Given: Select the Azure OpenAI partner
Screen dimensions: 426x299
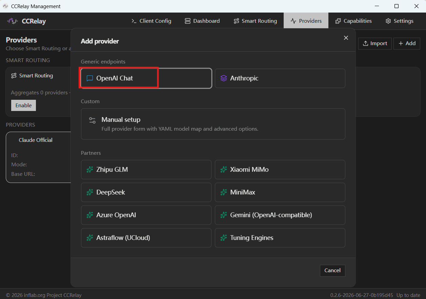Looking at the screenshot, I should tap(146, 215).
